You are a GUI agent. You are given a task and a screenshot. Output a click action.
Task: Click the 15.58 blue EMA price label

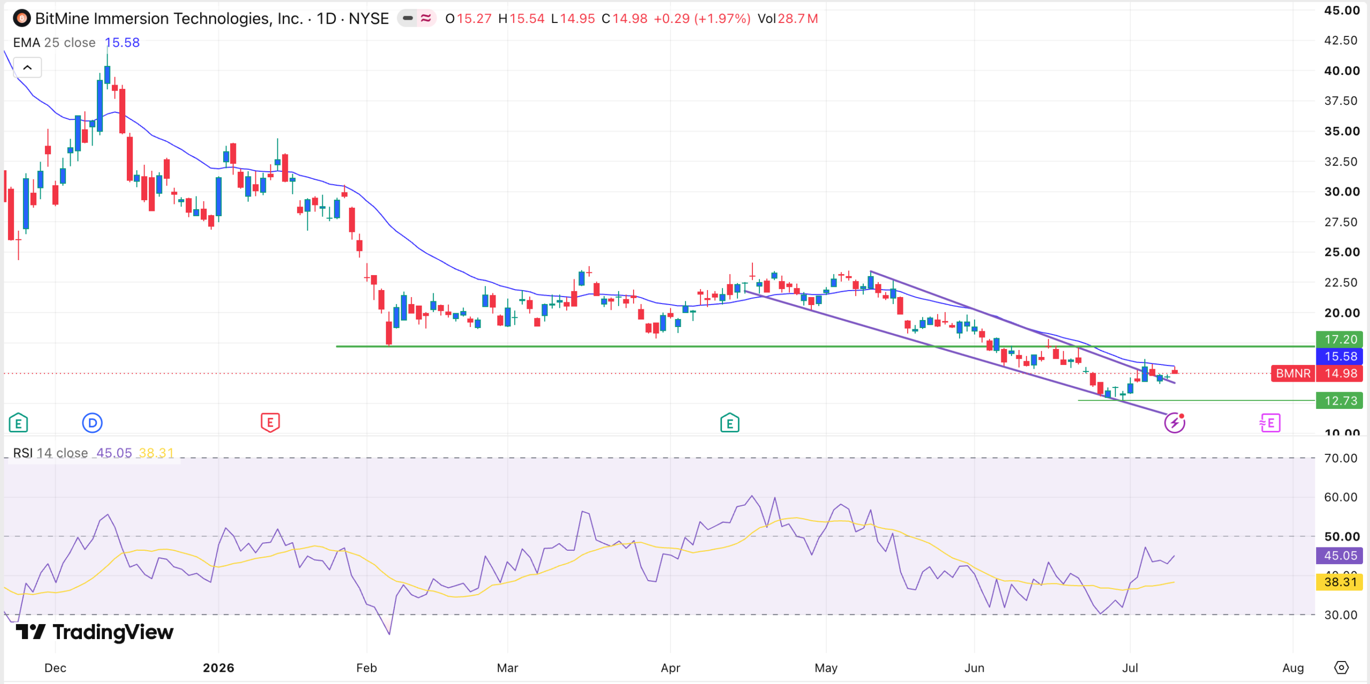(1339, 356)
